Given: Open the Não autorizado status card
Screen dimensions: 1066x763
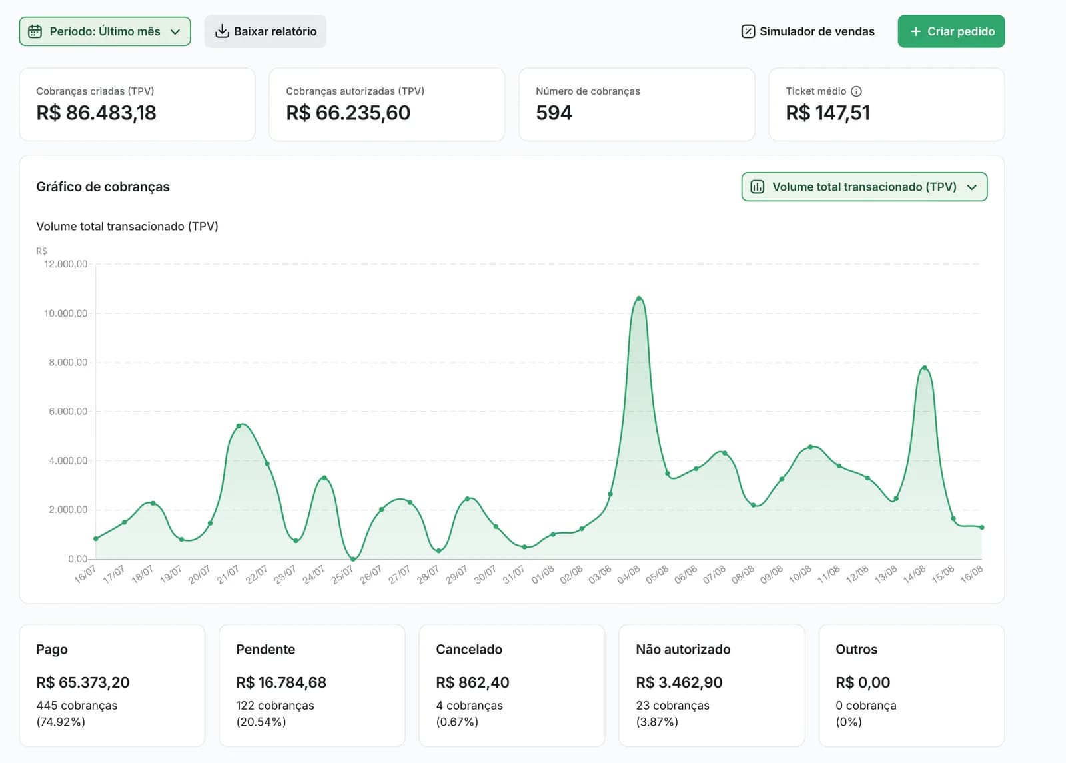Looking at the screenshot, I should tap(712, 685).
